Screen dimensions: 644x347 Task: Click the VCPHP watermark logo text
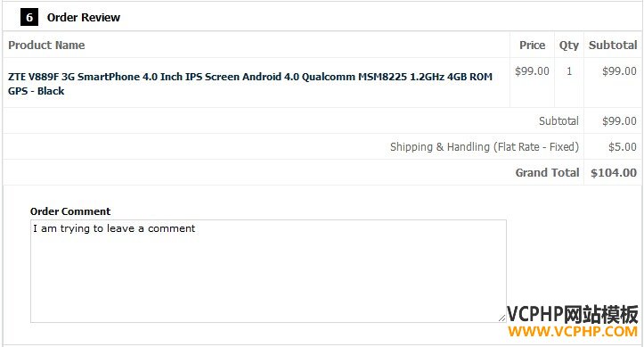[x=572, y=314]
